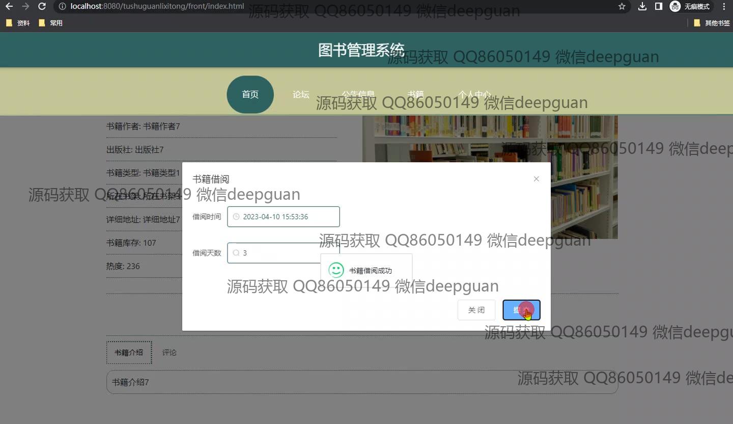Screen dimensions: 733x424
Task: Open the Chrome three-dot menu
Action: (724, 7)
